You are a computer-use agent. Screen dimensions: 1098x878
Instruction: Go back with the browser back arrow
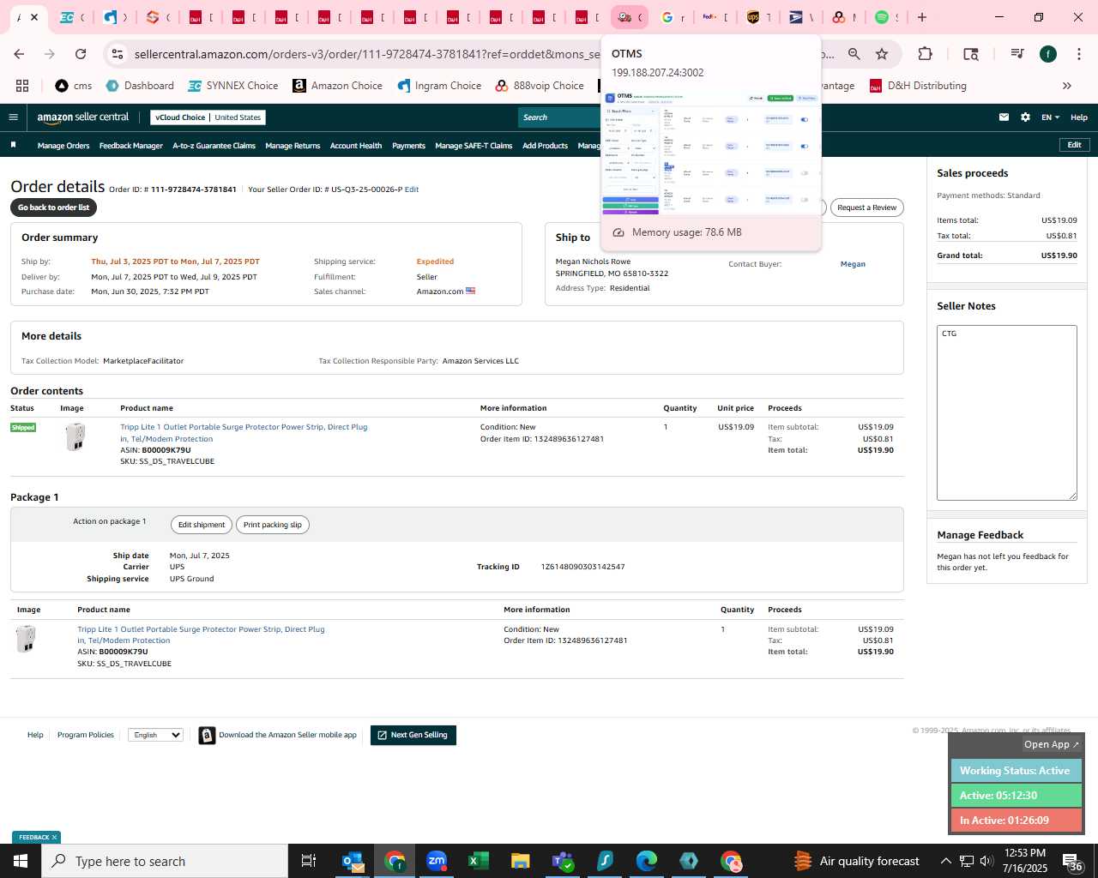click(19, 54)
